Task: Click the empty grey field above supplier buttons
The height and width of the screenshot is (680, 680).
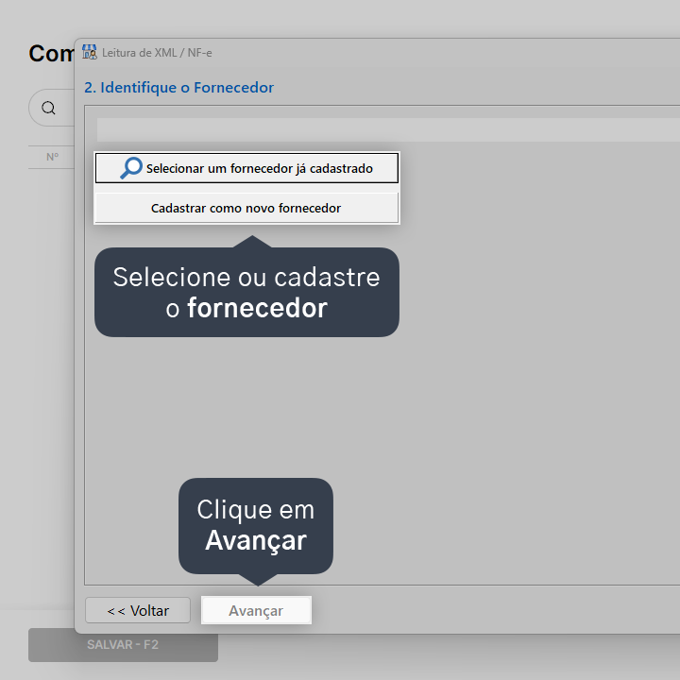Action: point(388,129)
